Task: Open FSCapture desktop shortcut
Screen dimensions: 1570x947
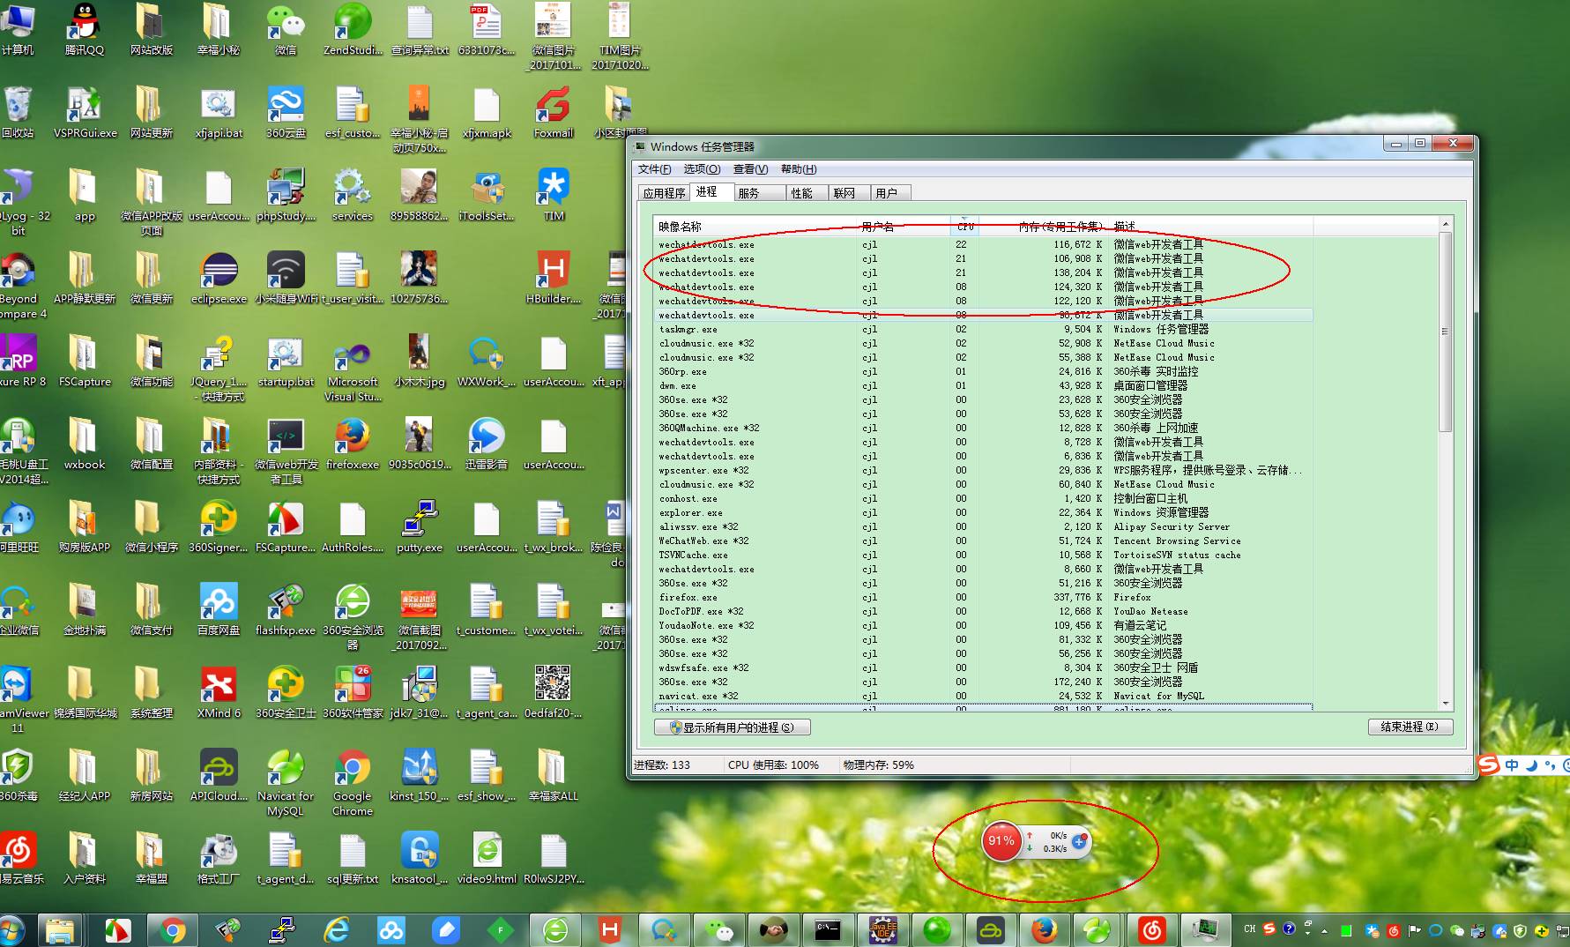Action: pyautogui.click(x=85, y=362)
